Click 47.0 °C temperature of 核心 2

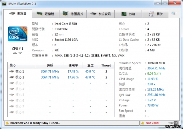point(90,77)
